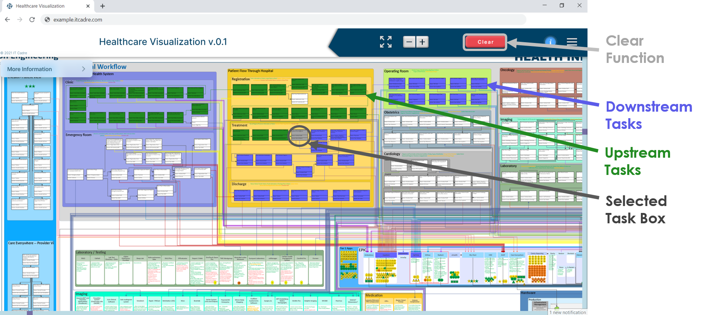The width and height of the screenshot is (705, 315).
Task: Expand the More Information panel chevron
Action: 83,69
